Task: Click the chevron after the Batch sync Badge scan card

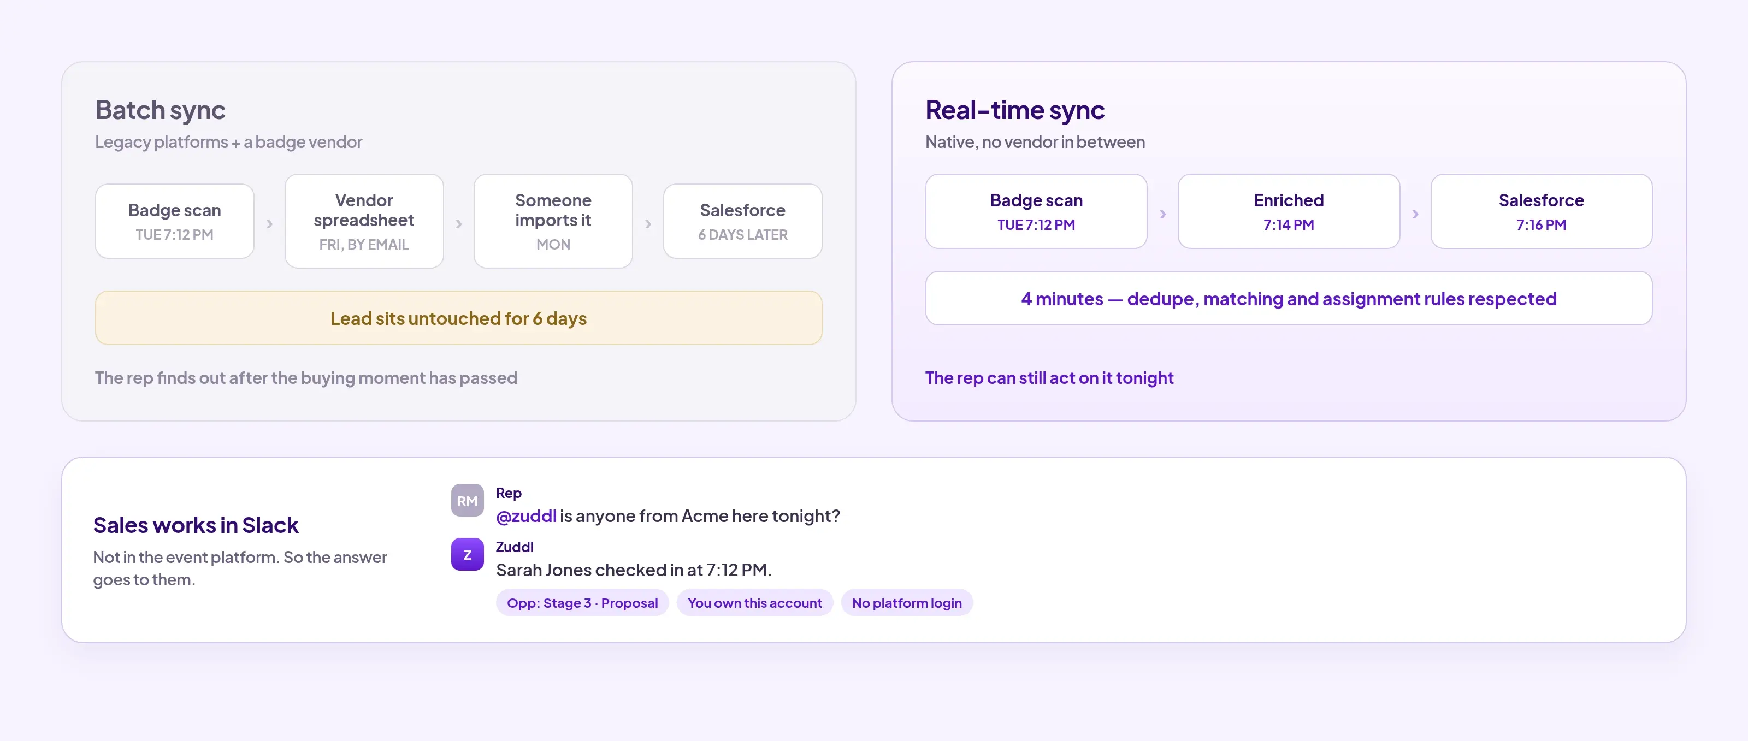Action: pos(269,223)
